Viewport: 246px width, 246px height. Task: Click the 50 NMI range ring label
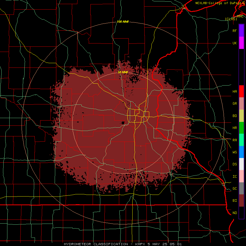[123, 72]
